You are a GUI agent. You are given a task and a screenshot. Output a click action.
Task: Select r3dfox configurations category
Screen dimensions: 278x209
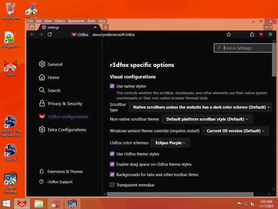(64, 116)
